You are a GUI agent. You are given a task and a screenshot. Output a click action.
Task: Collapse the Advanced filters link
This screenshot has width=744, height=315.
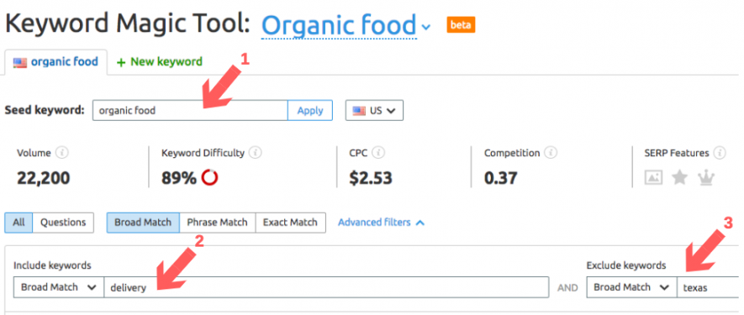point(381,223)
